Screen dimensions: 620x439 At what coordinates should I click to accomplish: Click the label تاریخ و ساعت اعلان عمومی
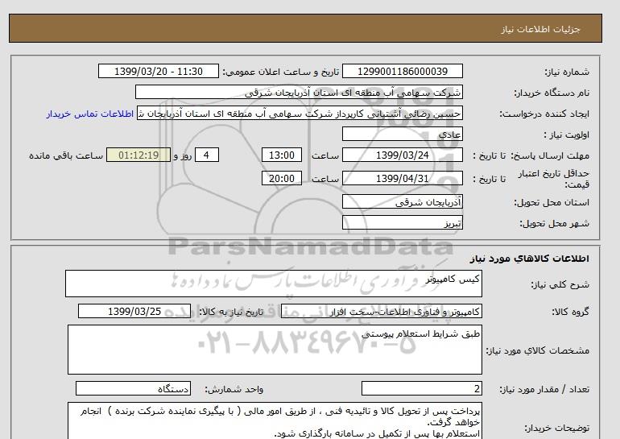pos(281,72)
